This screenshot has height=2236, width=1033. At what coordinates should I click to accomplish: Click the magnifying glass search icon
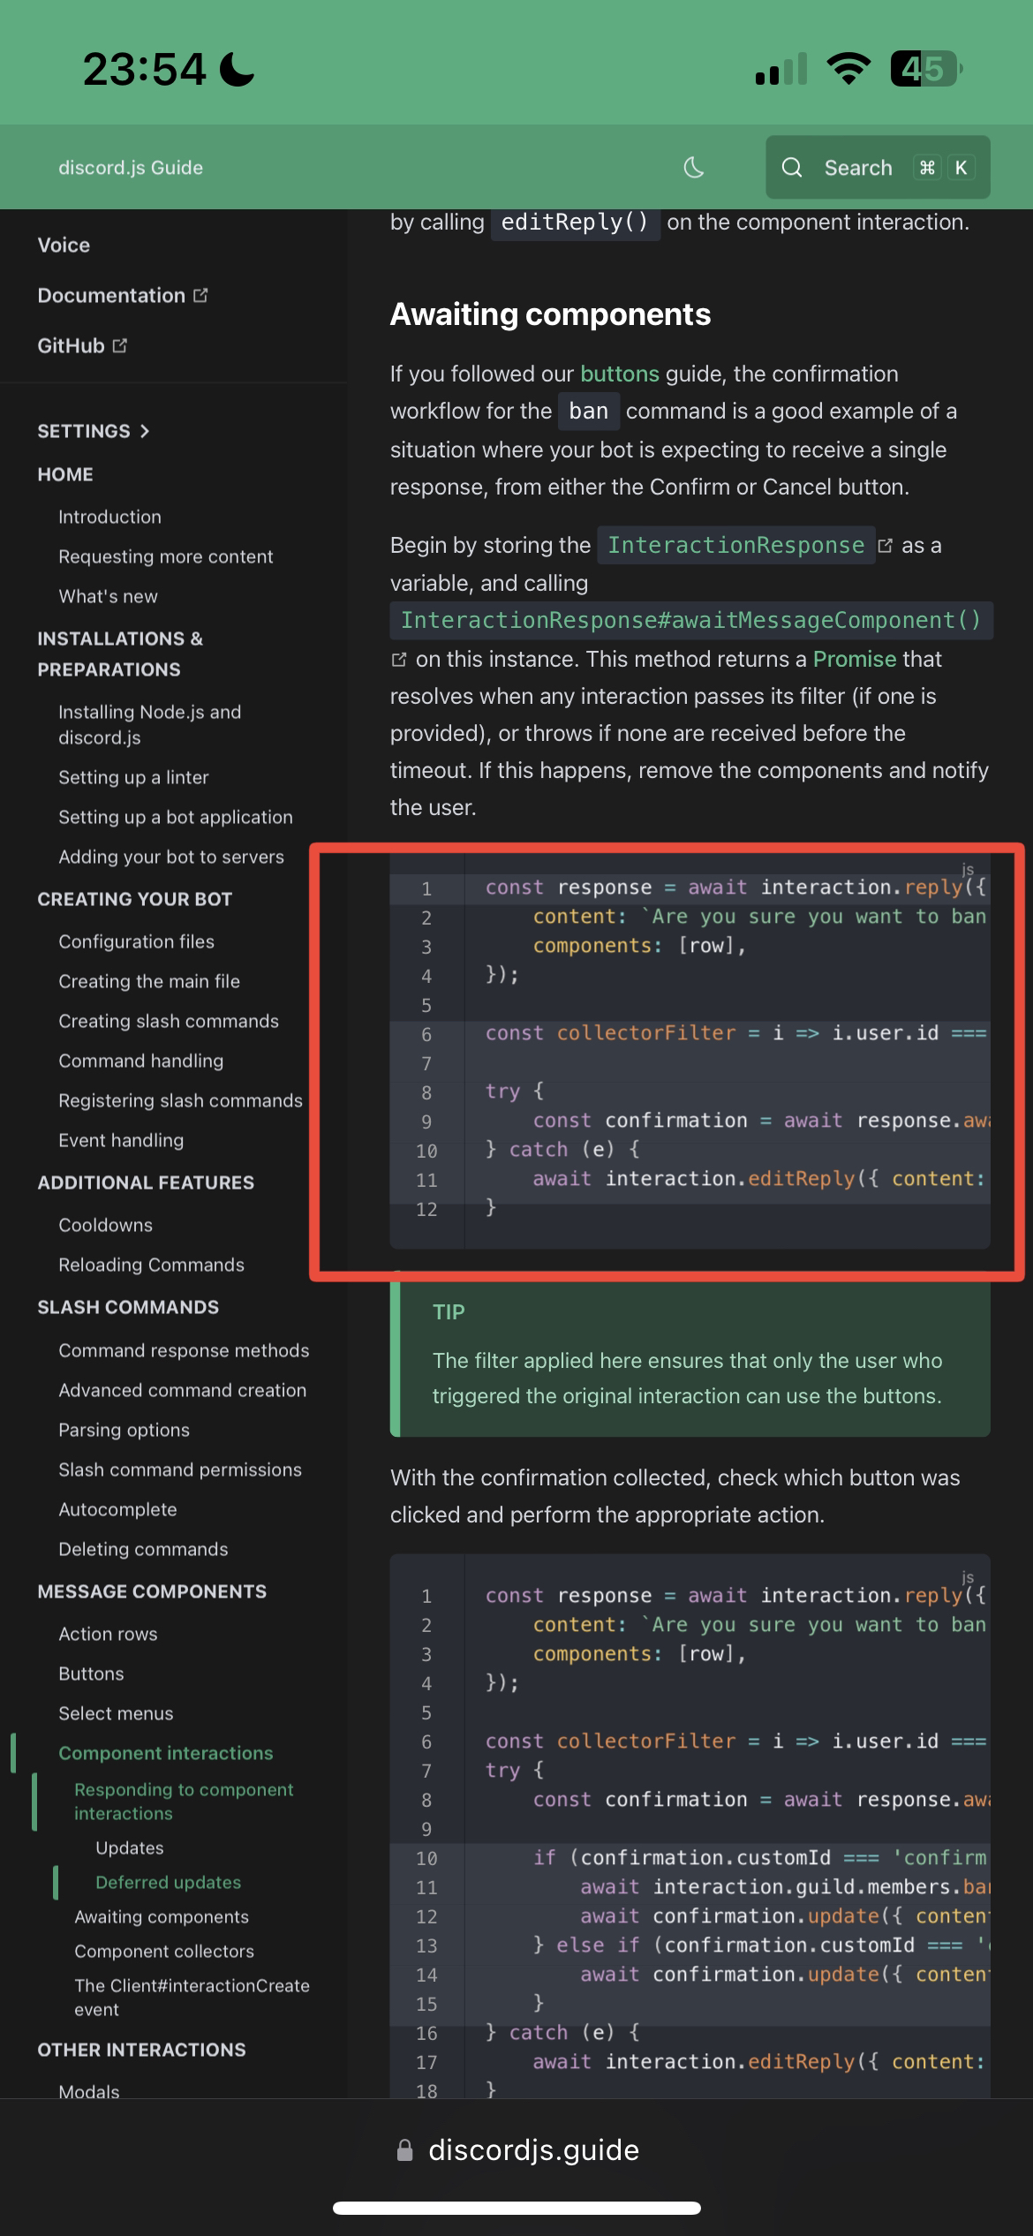pos(792,168)
